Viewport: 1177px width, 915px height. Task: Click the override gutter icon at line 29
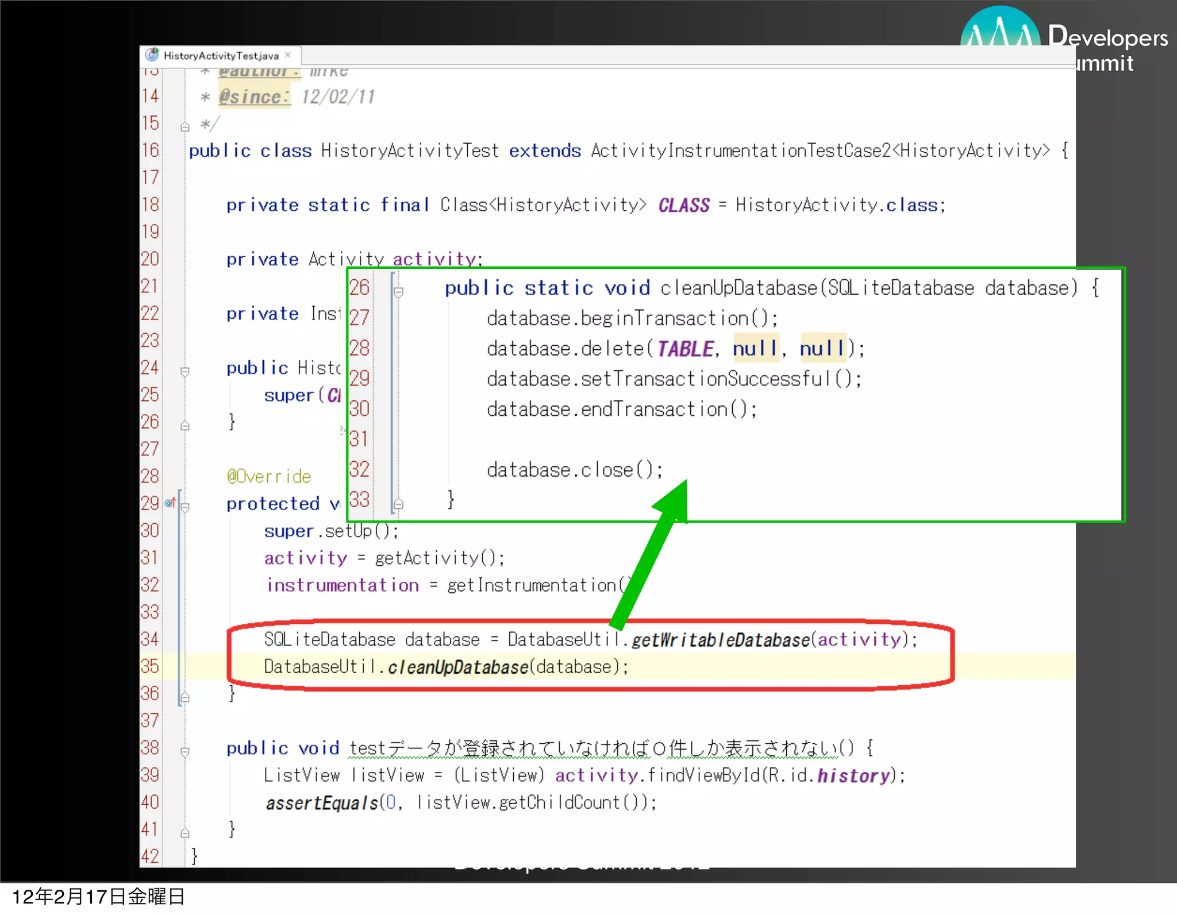click(x=170, y=503)
